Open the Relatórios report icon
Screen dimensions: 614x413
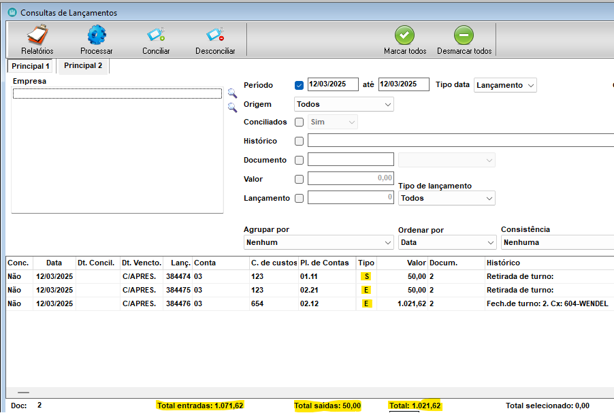click(x=37, y=35)
